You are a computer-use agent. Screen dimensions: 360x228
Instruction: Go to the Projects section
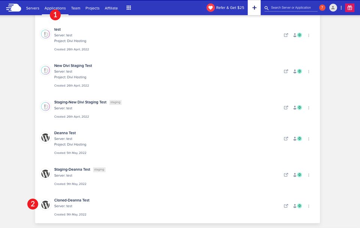point(92,8)
